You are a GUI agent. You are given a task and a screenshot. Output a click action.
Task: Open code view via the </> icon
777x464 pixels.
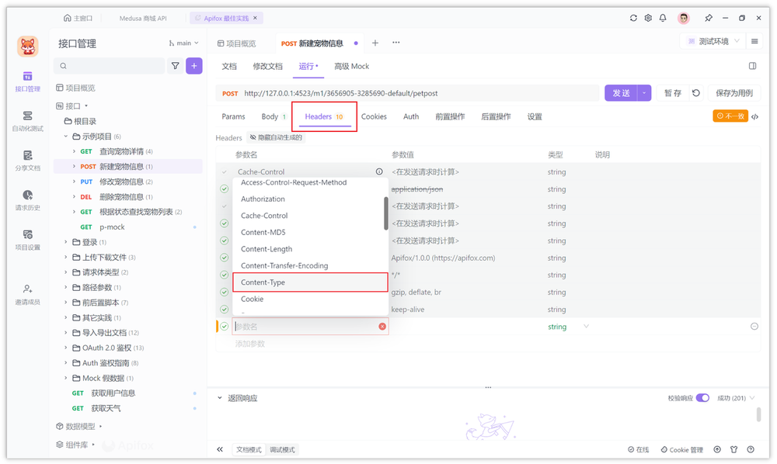coord(754,116)
